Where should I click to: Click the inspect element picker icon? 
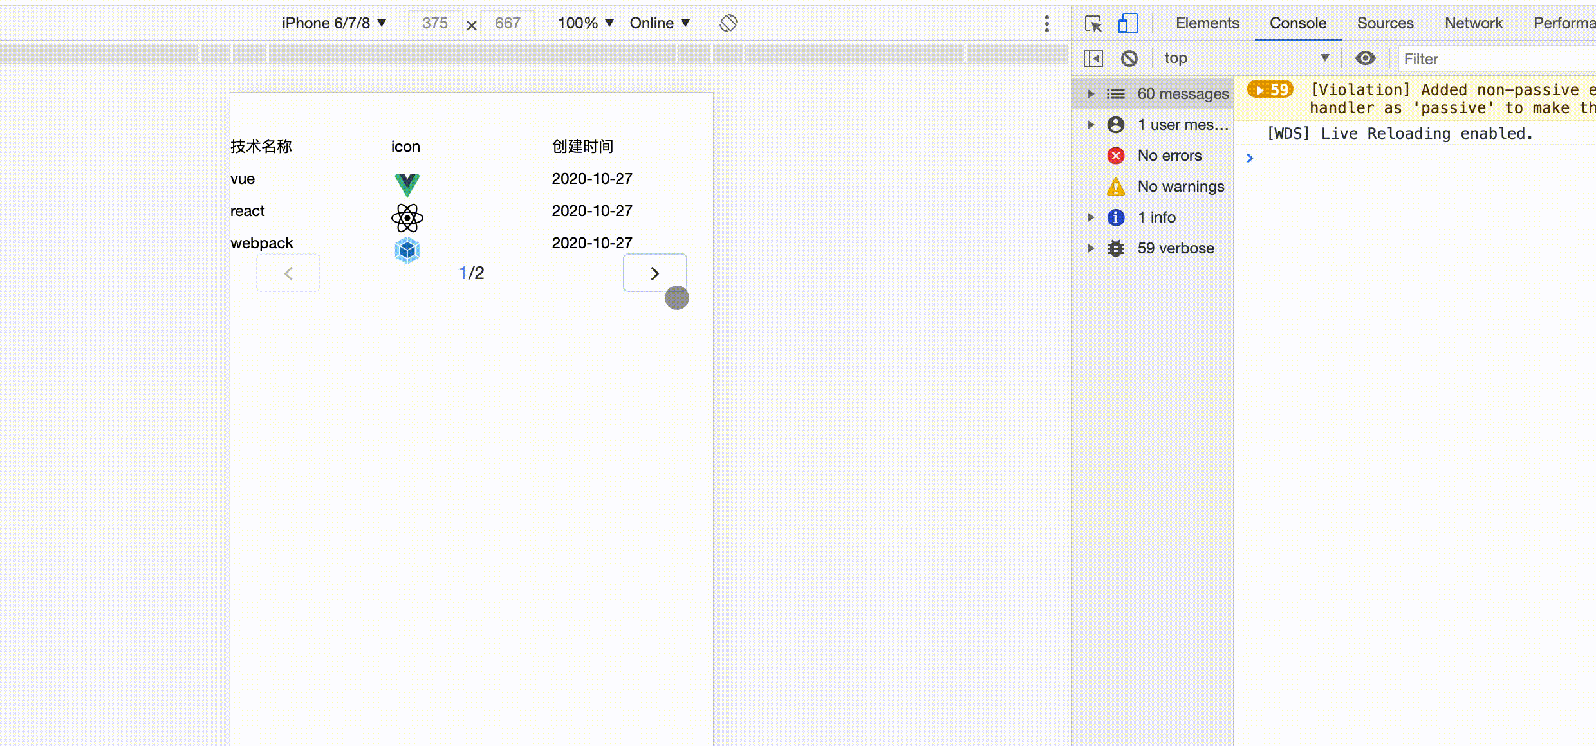pyautogui.click(x=1093, y=24)
